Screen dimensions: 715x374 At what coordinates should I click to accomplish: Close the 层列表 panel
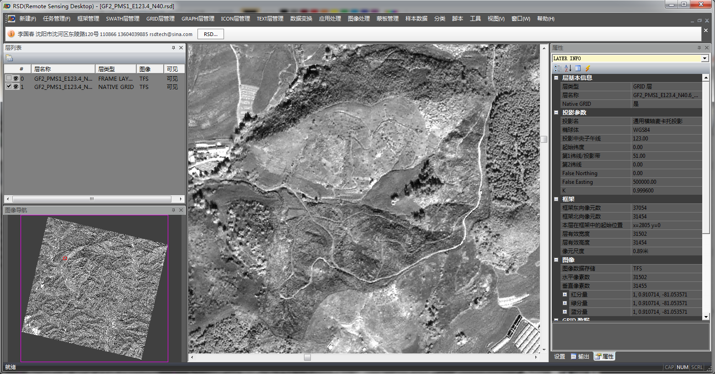[181, 47]
